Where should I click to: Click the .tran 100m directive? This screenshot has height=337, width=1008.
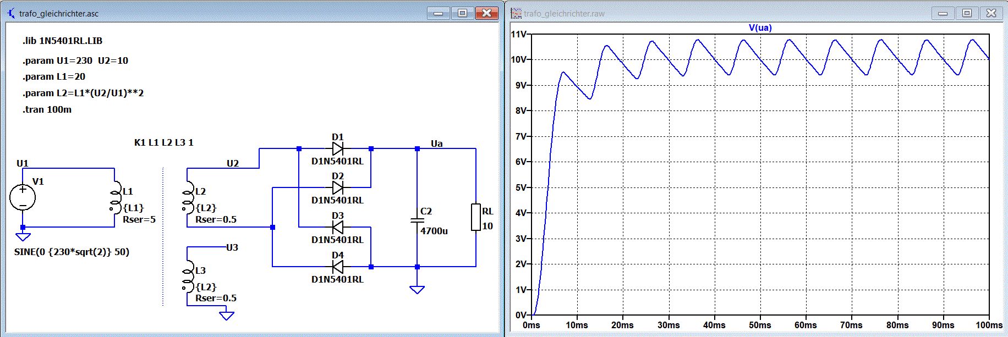click(47, 109)
